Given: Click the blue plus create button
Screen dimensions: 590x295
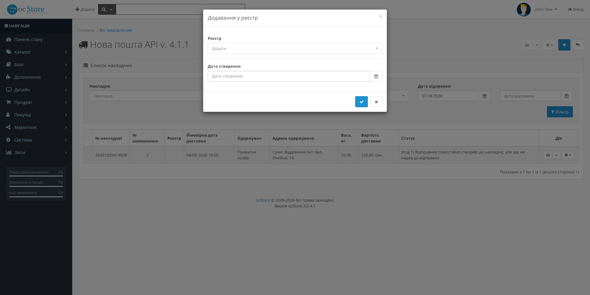Looking at the screenshot, I should pos(564,45).
